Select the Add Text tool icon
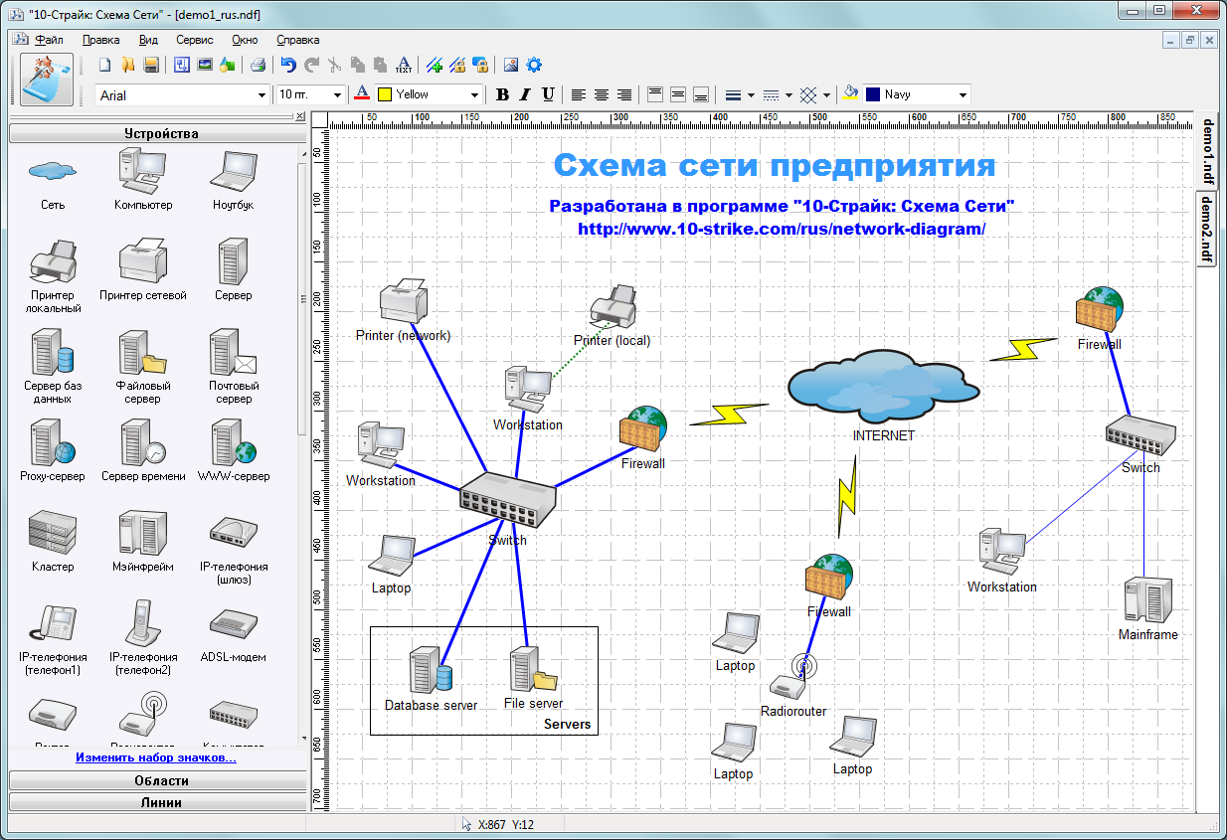Image resolution: width=1227 pixels, height=840 pixels. 403,66
